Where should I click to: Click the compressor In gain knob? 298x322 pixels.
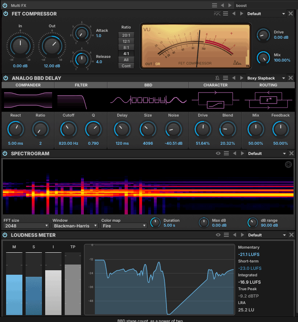click(20, 46)
